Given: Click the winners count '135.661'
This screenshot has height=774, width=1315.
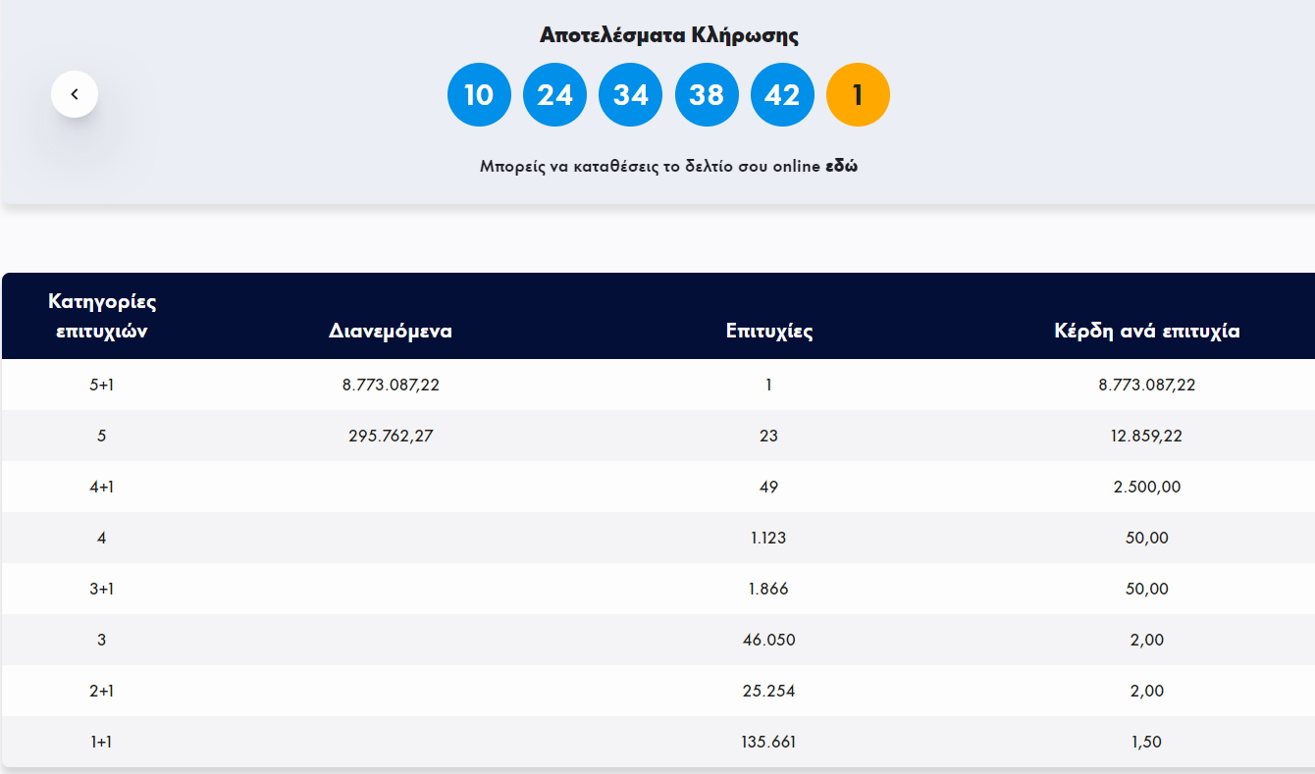Looking at the screenshot, I should pyautogui.click(x=769, y=743).
